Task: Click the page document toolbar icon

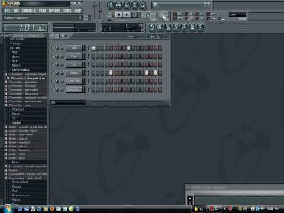Action: click(192, 27)
